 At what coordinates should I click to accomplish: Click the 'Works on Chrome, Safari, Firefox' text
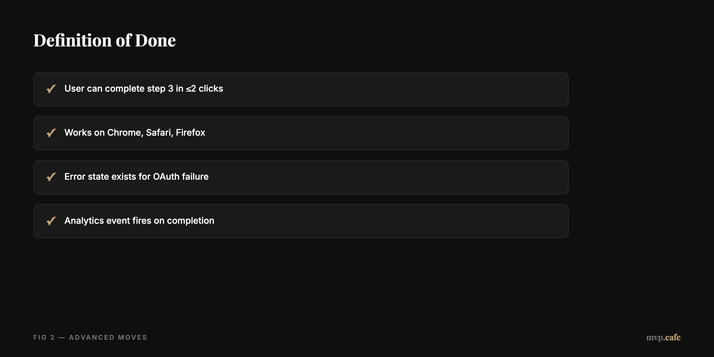134,133
